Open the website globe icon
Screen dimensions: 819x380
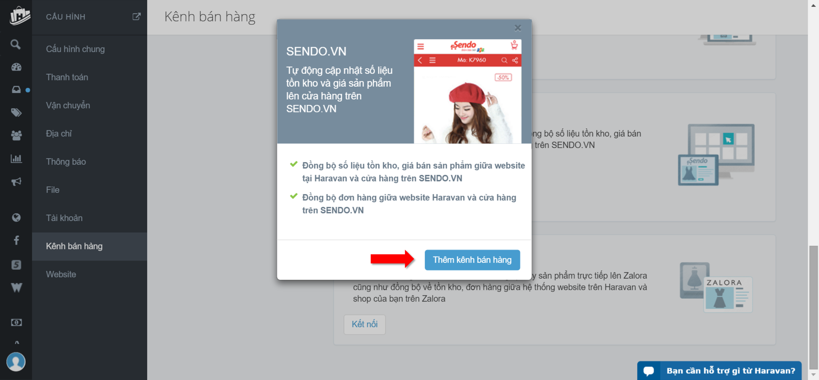tap(16, 218)
